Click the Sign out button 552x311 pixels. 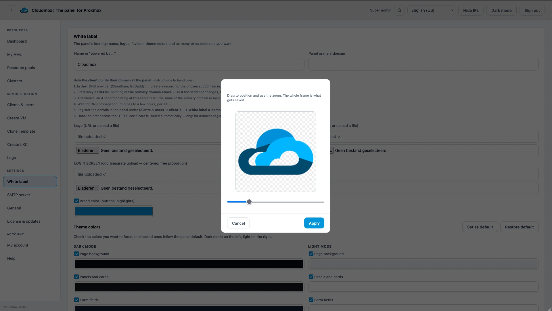(532, 10)
